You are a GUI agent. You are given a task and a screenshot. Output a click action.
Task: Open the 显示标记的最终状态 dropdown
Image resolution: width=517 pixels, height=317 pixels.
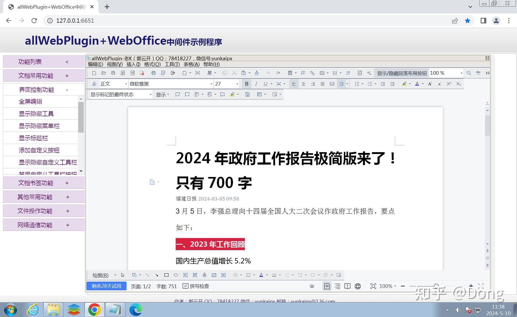click(150, 94)
